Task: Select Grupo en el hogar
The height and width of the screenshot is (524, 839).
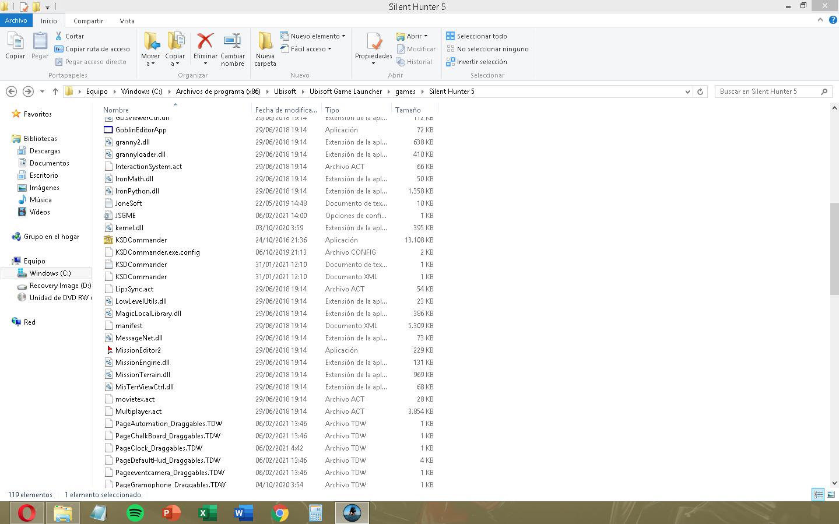Action: tap(52, 237)
